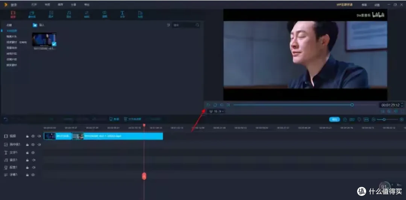
Task: Click the fourth playback control next to the progress bar
Action: click(x=228, y=105)
